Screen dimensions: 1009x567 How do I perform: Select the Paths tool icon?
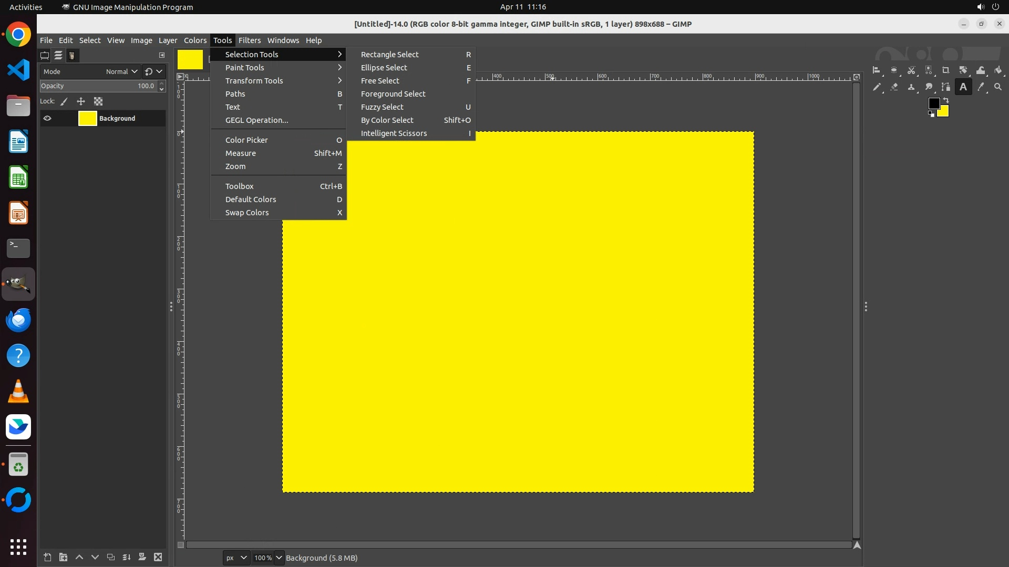click(946, 87)
